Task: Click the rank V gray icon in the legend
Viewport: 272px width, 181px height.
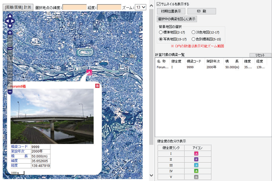Action: tap(196, 177)
